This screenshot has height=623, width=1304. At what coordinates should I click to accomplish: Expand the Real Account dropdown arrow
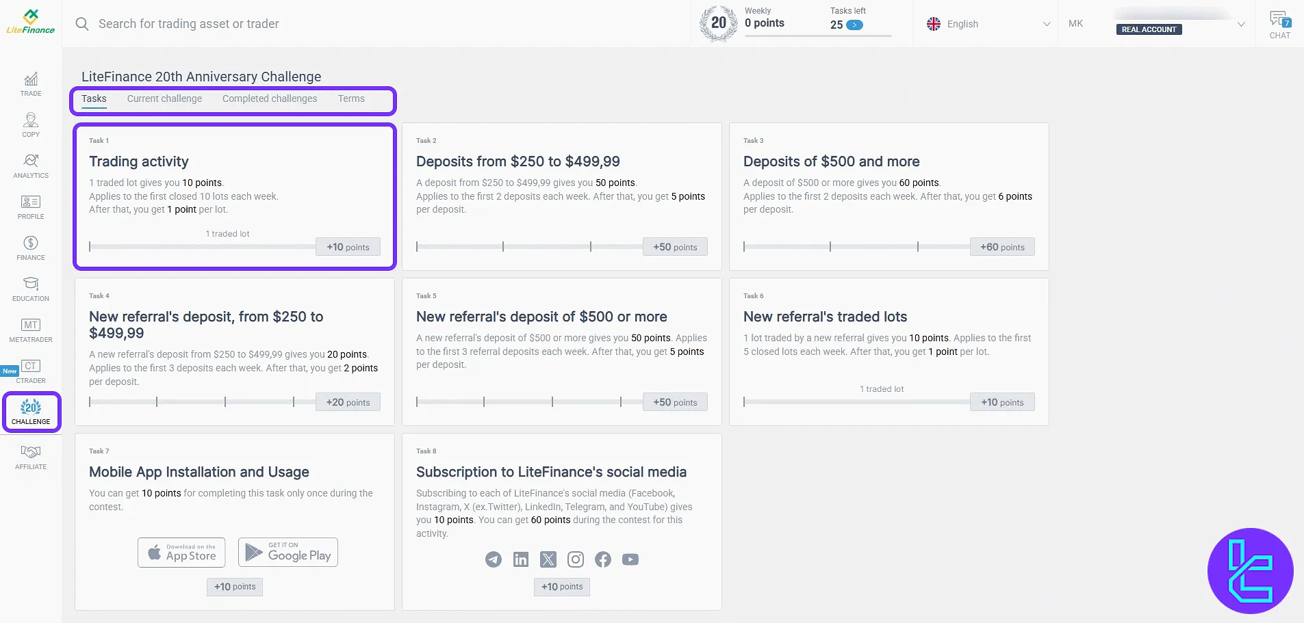[x=1241, y=24]
